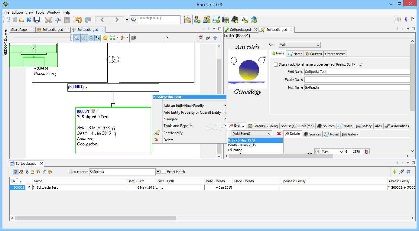Click the Add individual toolbar icon
The height and width of the screenshot is (231, 419).
click(197, 20)
